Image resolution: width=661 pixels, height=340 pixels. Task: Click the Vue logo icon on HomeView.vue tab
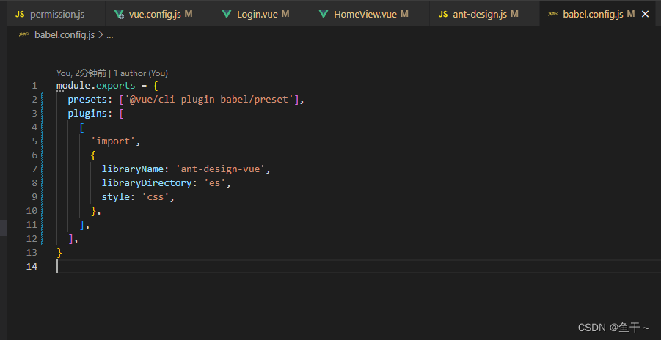pos(324,15)
